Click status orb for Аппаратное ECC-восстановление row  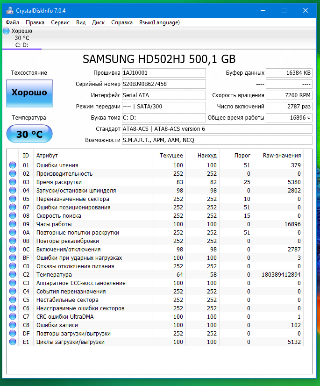[x=13, y=283]
